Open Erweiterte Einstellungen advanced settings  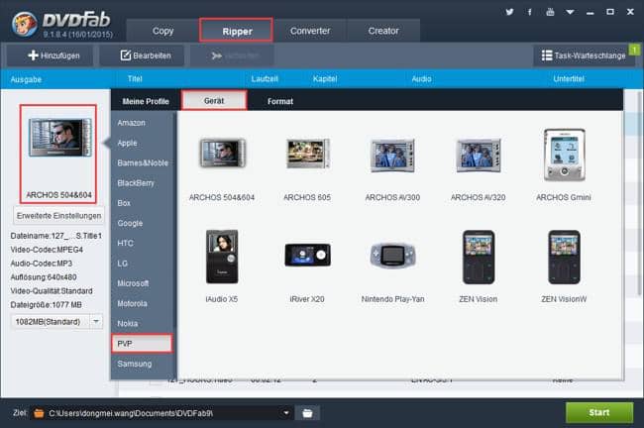58,216
